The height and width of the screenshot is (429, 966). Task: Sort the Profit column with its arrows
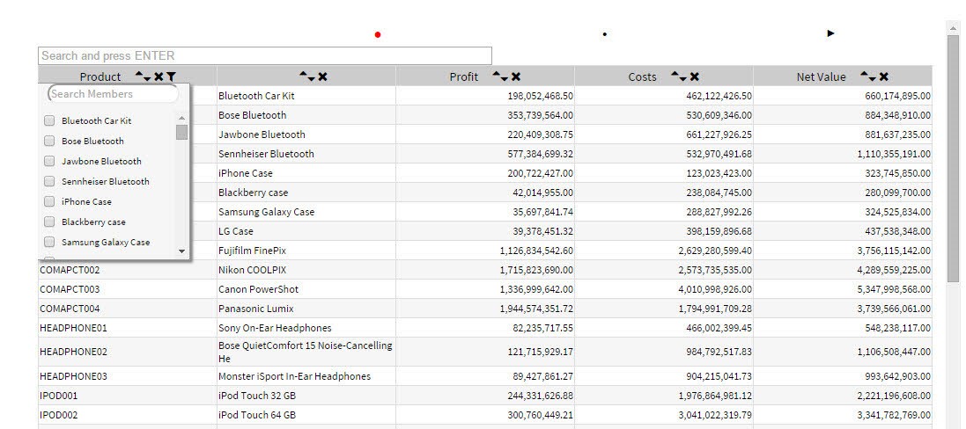pyautogui.click(x=500, y=77)
